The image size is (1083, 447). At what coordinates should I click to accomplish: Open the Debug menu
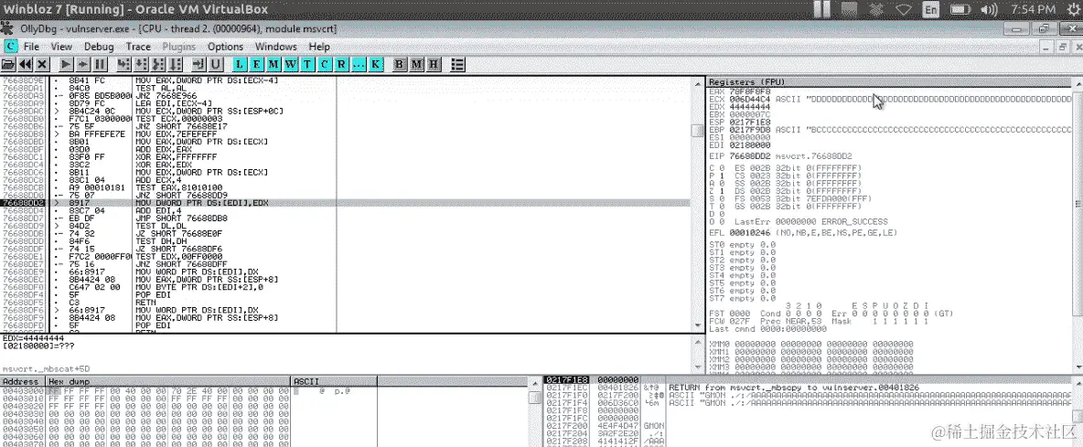[x=100, y=47]
